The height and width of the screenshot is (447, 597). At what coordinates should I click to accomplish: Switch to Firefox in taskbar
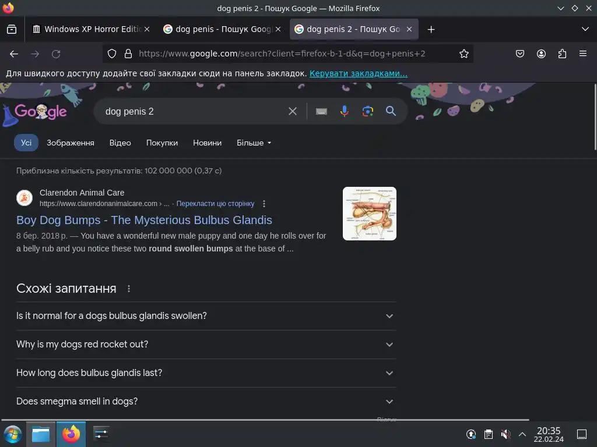pyautogui.click(x=71, y=434)
